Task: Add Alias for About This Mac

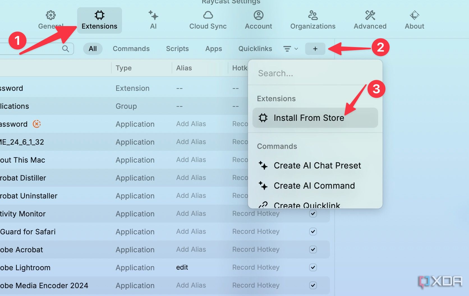Action: 191,160
